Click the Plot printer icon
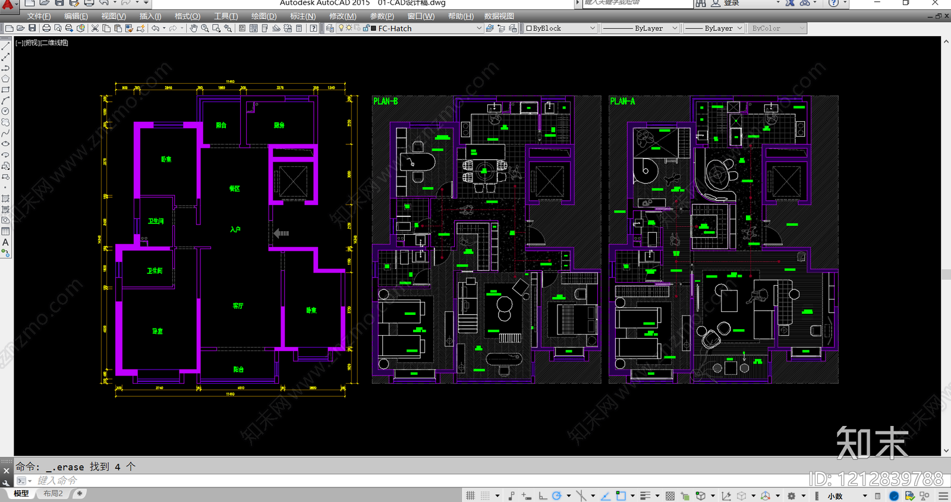The width and height of the screenshot is (951, 502). [x=46, y=28]
